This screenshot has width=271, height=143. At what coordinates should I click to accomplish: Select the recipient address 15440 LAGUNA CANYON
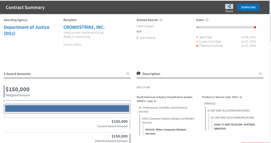coord(83,33)
